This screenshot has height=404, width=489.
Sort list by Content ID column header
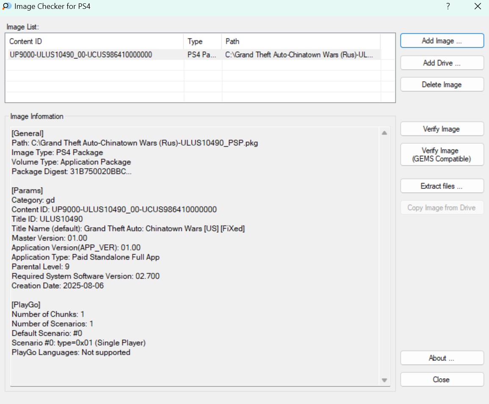(x=95, y=41)
